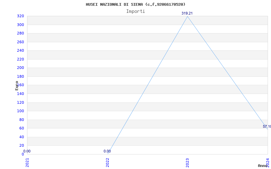Click the 40 y-axis value
271x169 pixels.
[x=22, y=137]
